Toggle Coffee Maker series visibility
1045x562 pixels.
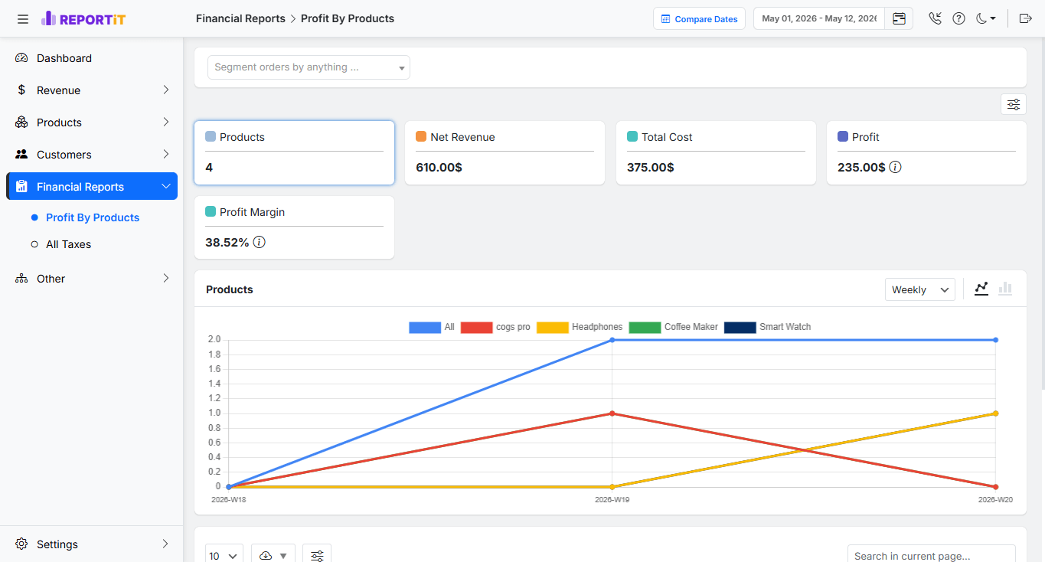[674, 327]
